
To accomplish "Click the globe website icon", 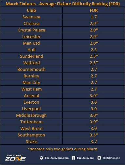I will [41, 158].
